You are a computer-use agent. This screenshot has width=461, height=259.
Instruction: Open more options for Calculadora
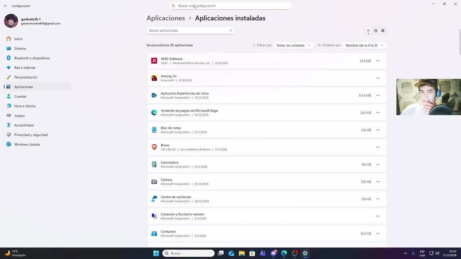coord(378,164)
